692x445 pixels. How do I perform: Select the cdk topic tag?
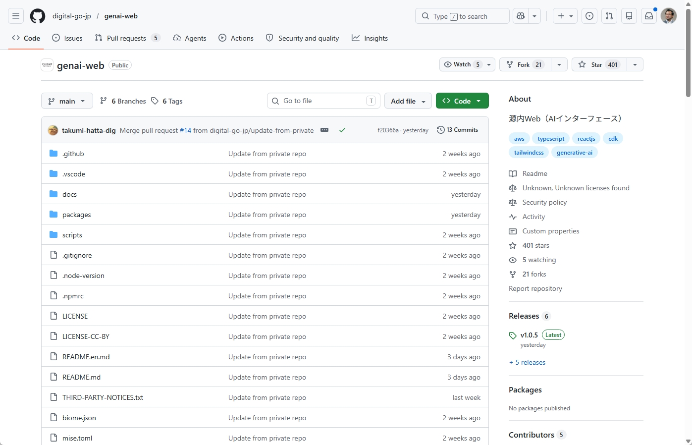[613, 139]
